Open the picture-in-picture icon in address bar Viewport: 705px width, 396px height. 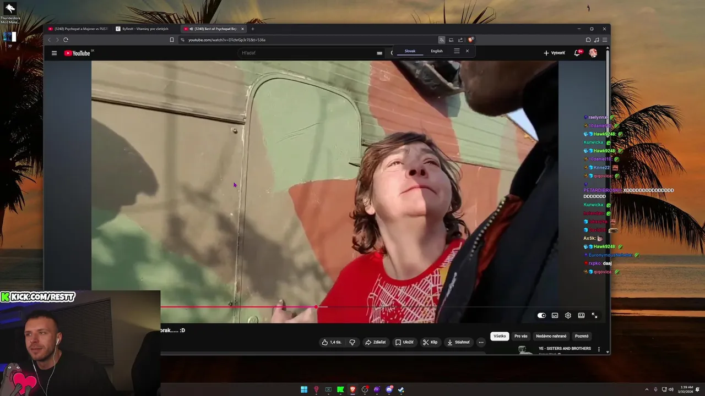pyautogui.click(x=451, y=40)
